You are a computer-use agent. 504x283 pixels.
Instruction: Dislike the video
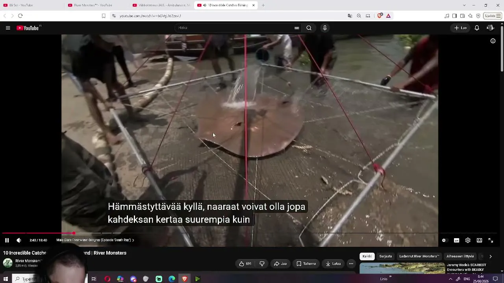pyautogui.click(x=262, y=264)
